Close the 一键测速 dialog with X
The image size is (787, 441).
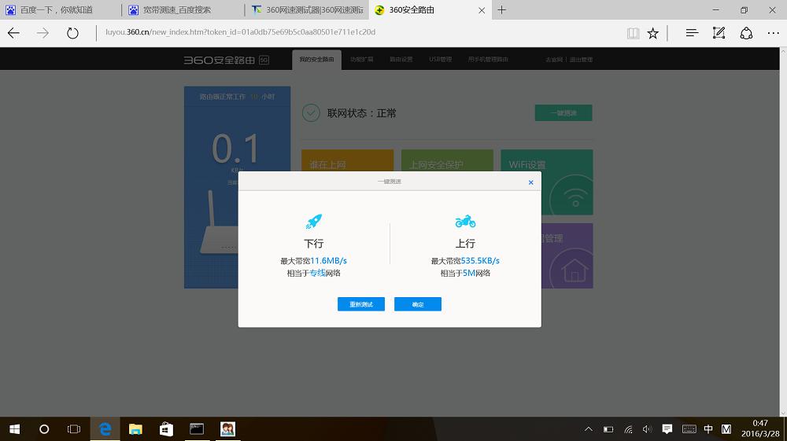pyautogui.click(x=530, y=182)
